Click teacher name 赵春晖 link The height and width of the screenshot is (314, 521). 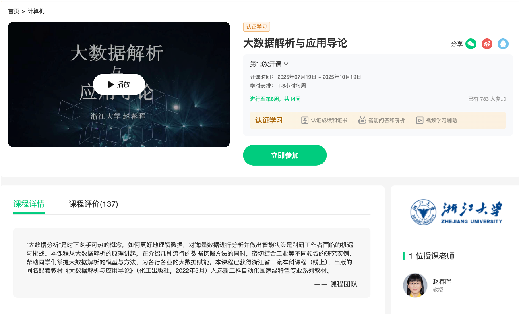pos(442,281)
